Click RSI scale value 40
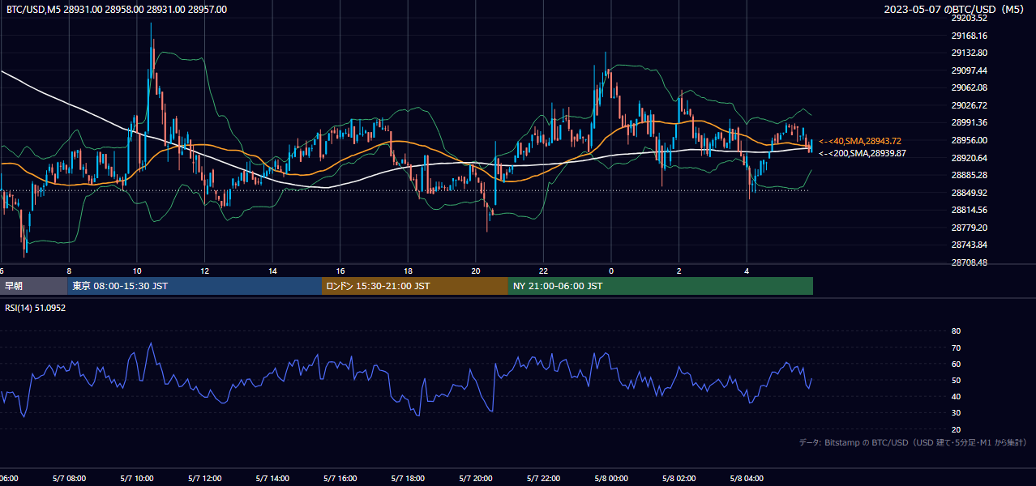This screenshot has height=486, width=1036. (x=956, y=396)
